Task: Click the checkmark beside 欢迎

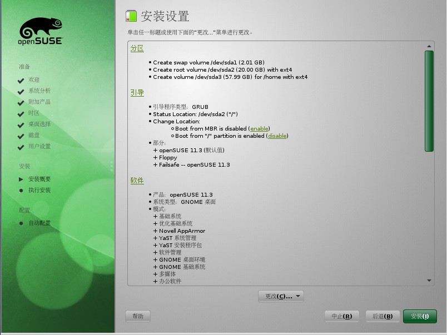Action: [x=21, y=81]
